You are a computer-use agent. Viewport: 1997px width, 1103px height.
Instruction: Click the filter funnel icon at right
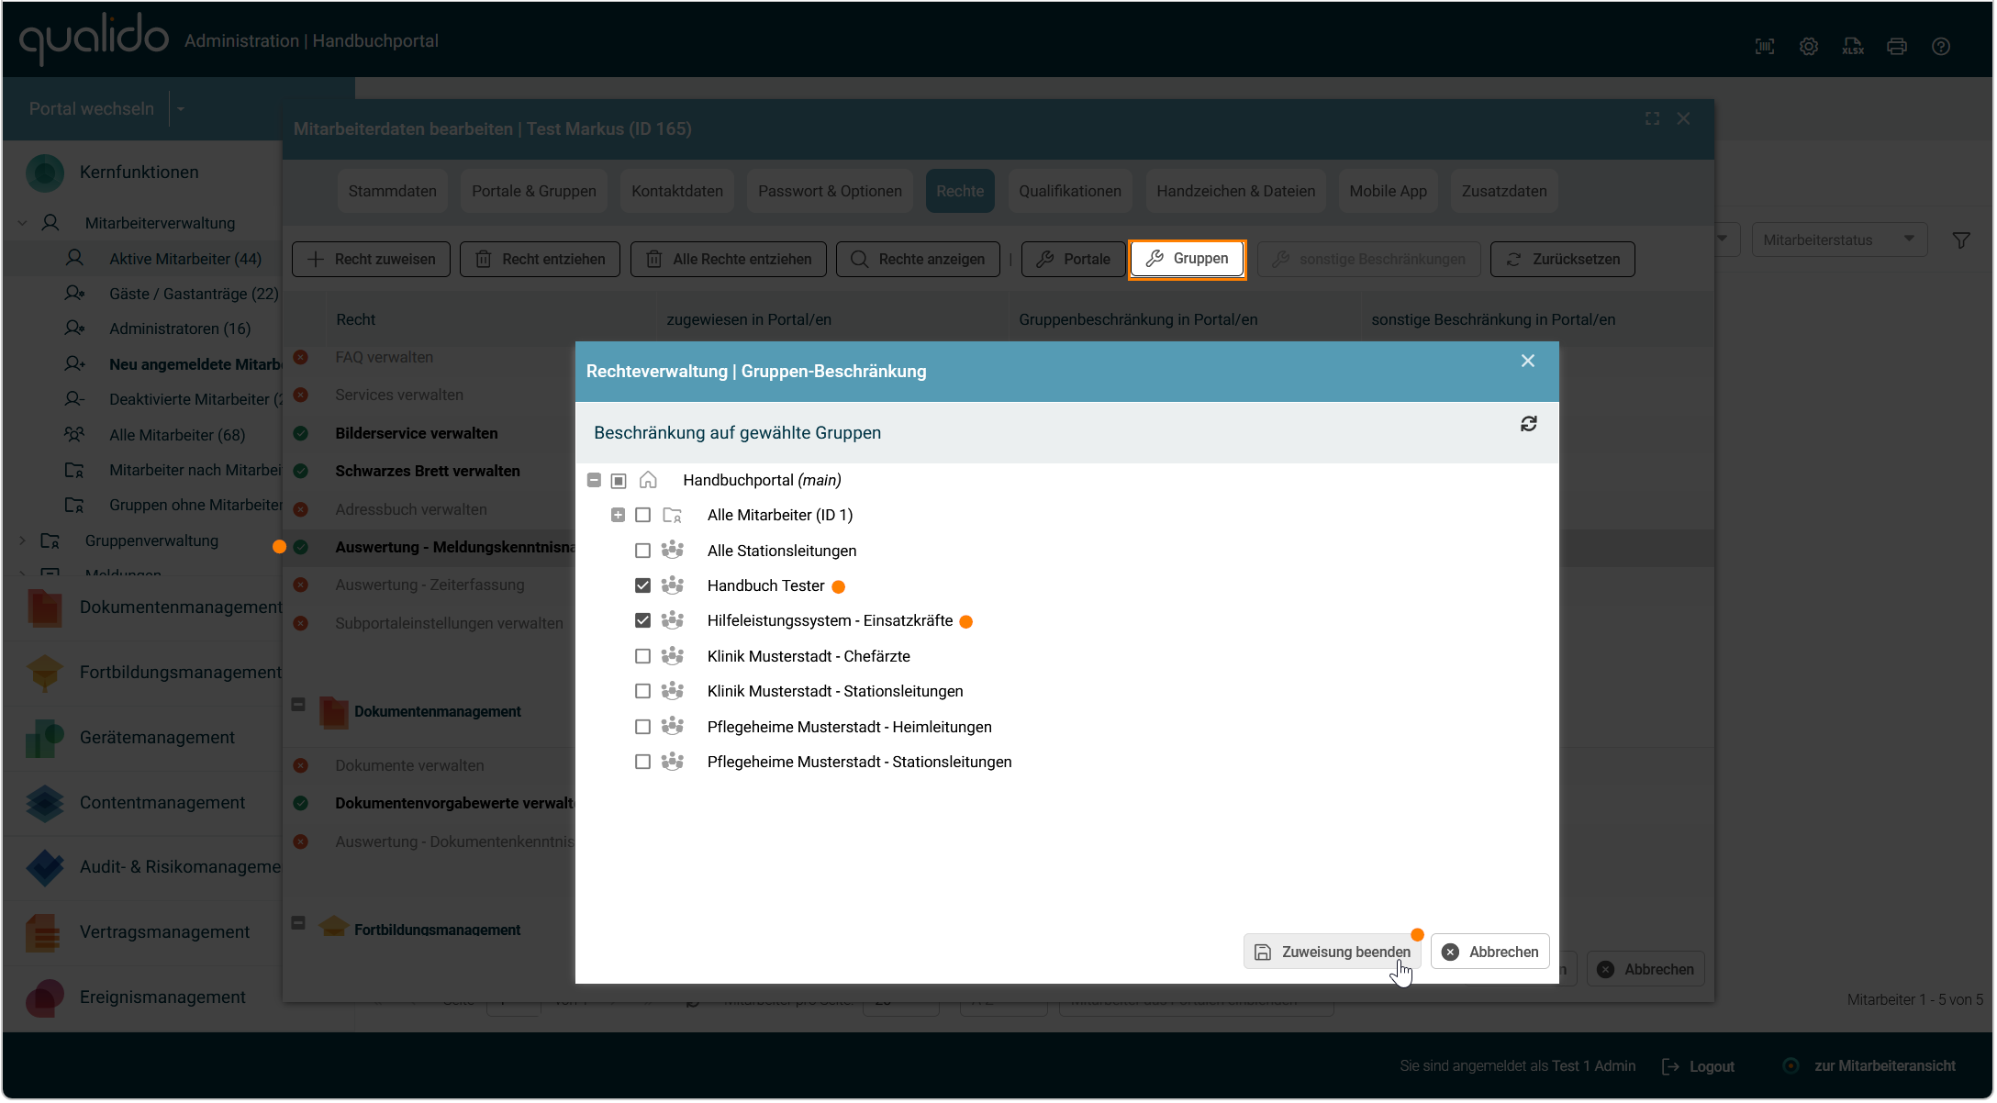coord(1961,240)
